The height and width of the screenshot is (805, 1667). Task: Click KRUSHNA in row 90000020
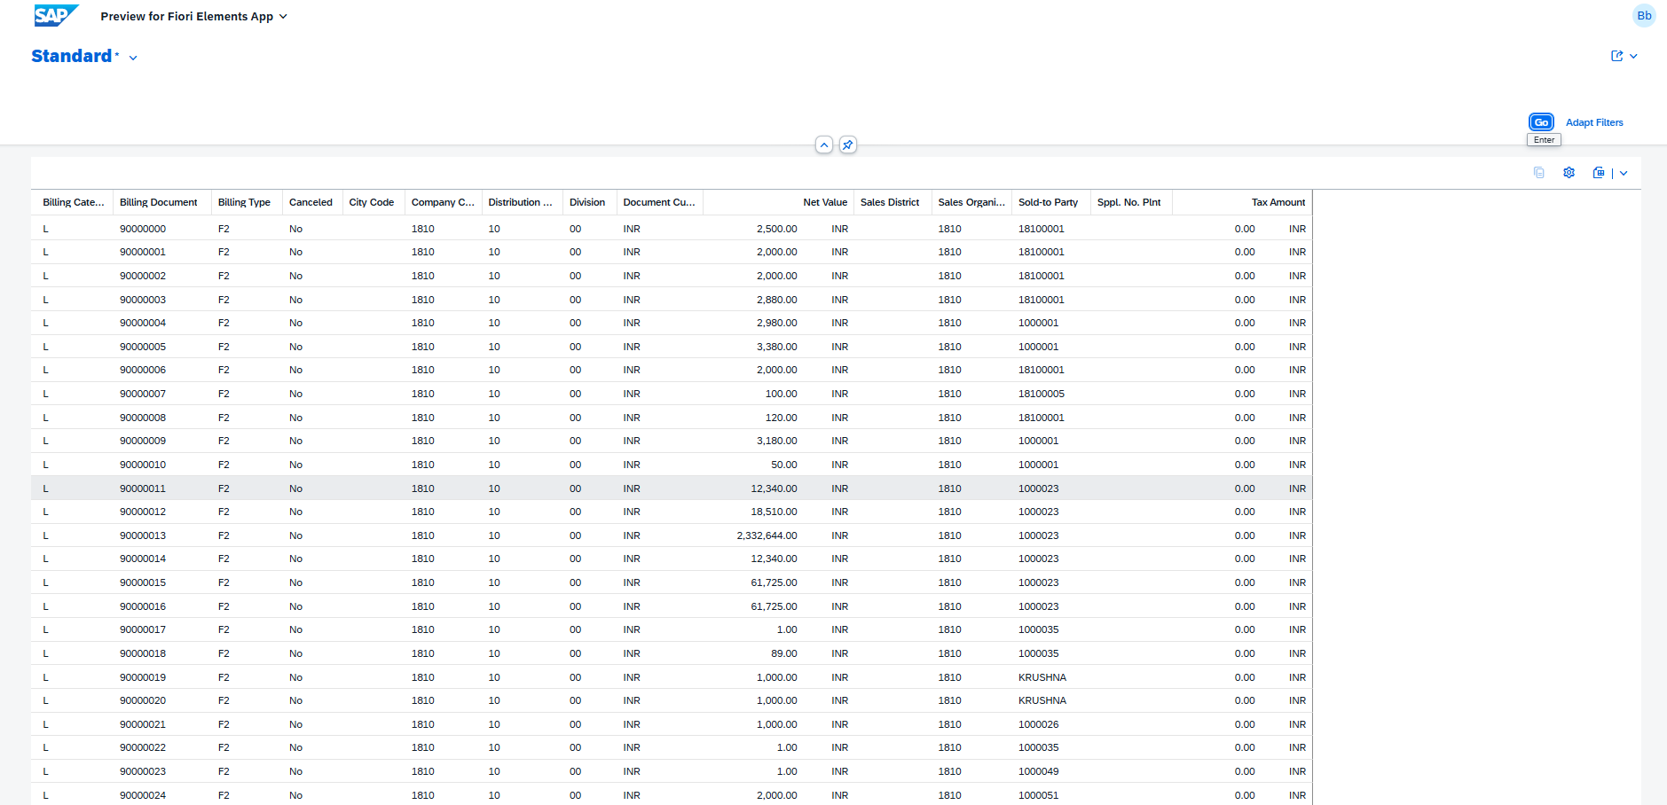click(x=1042, y=700)
